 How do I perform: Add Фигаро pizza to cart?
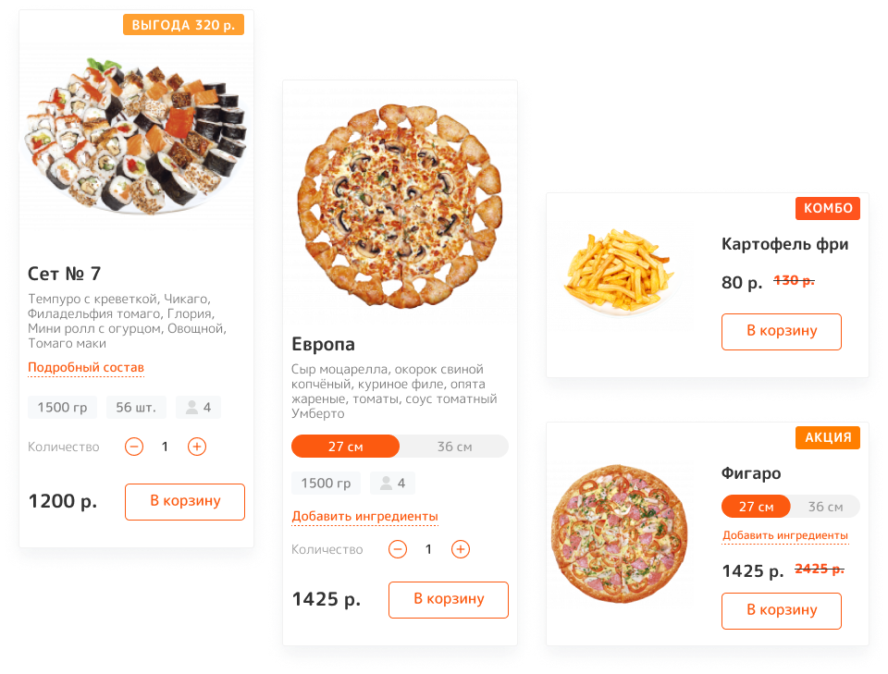tap(782, 610)
